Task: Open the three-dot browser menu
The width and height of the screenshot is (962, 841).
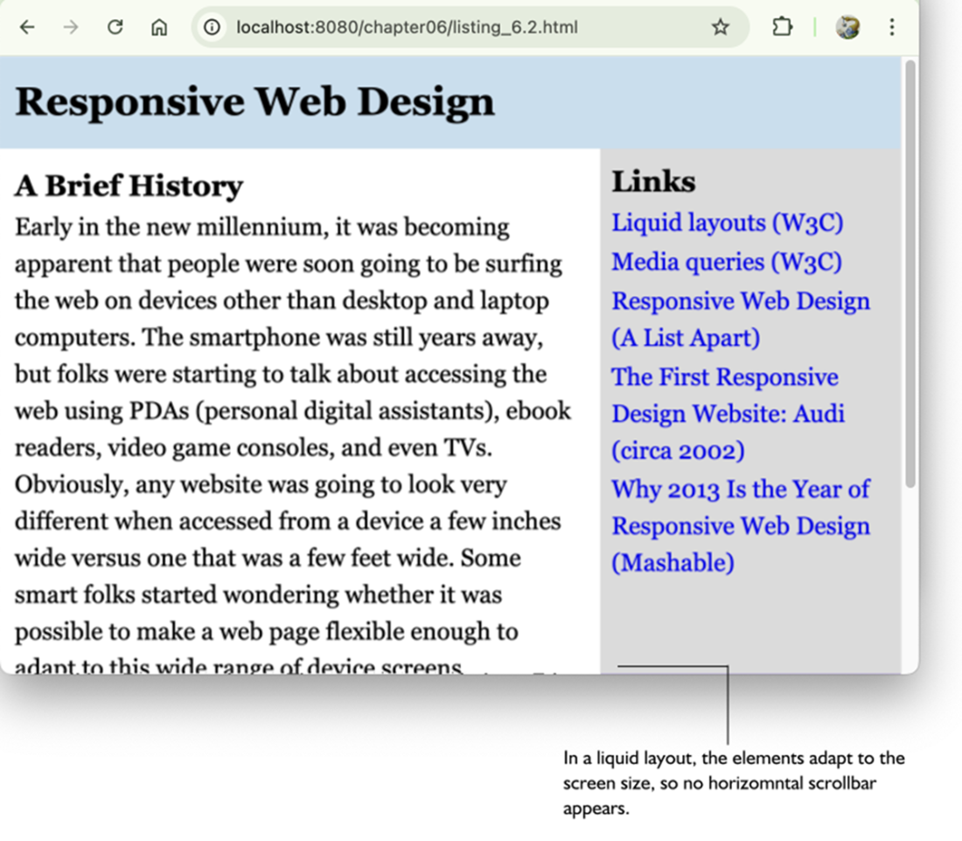Action: (x=891, y=27)
